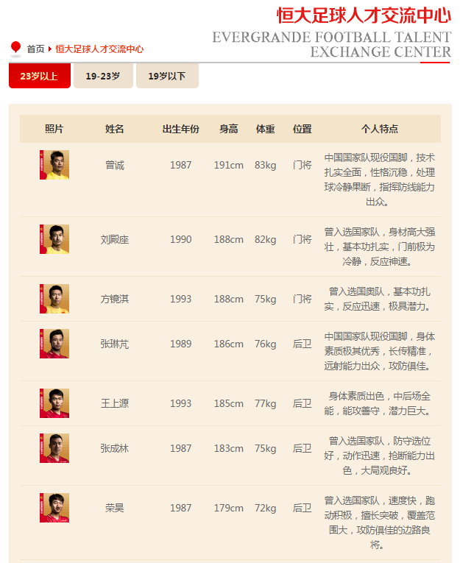Click the name 曾诚
Screen dimensions: 460x563
[115, 165]
